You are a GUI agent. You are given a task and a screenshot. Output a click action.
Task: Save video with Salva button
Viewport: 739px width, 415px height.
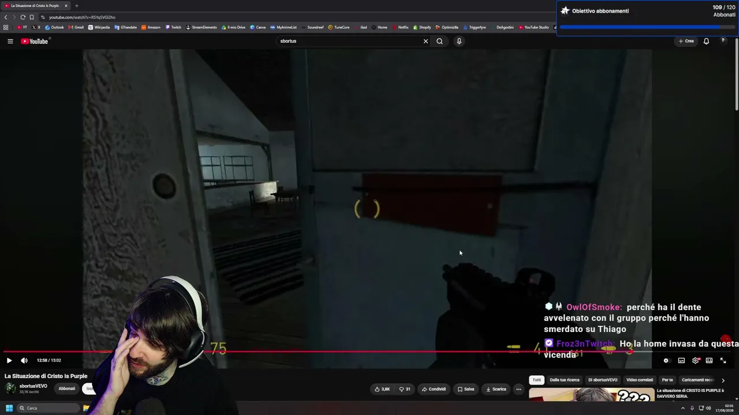click(466, 389)
